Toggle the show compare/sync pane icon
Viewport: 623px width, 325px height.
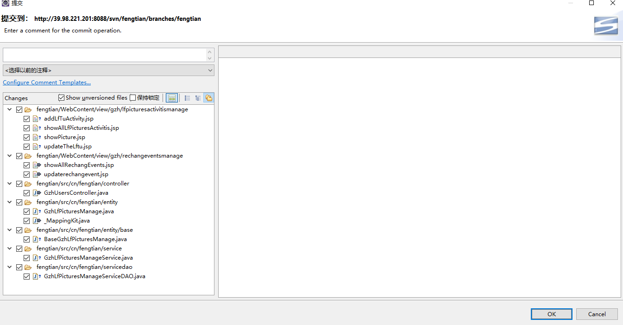[172, 98]
